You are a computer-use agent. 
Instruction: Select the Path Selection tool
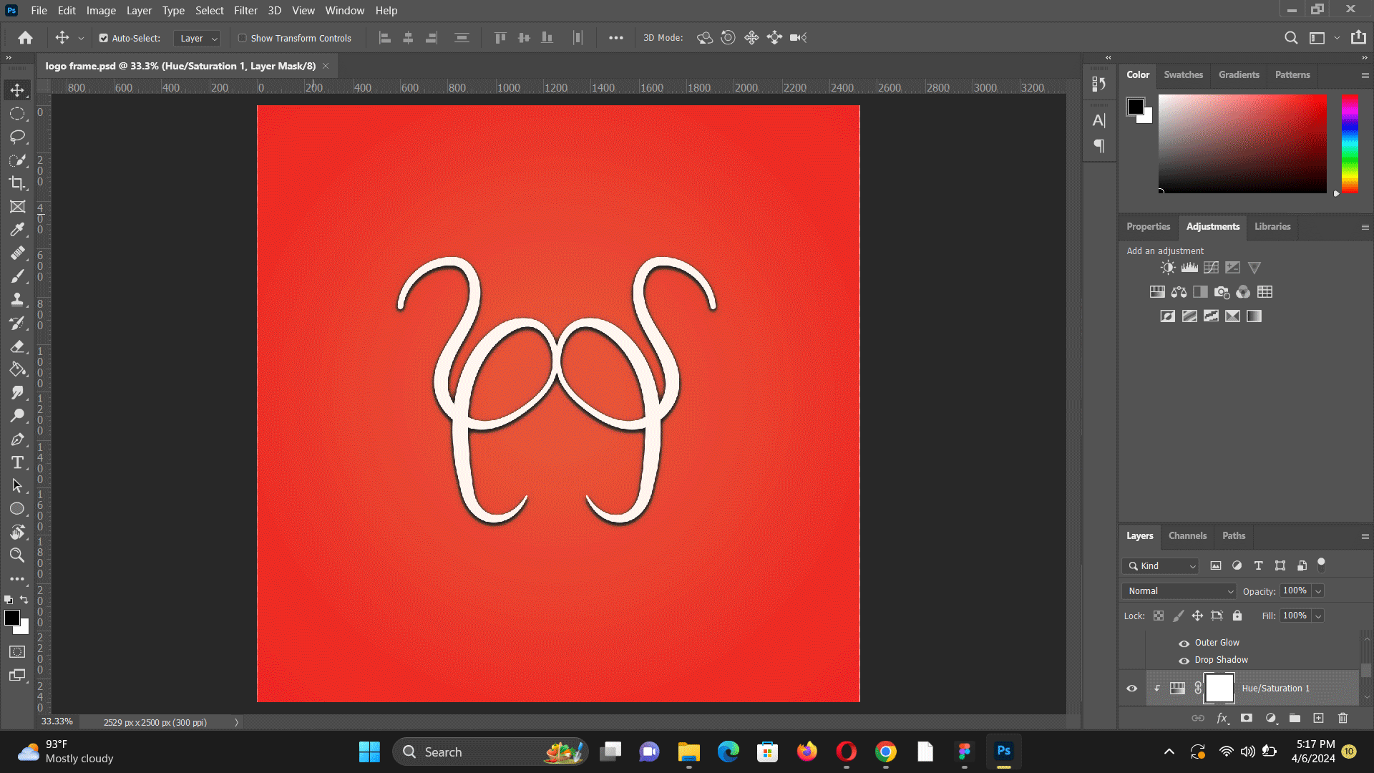point(17,486)
